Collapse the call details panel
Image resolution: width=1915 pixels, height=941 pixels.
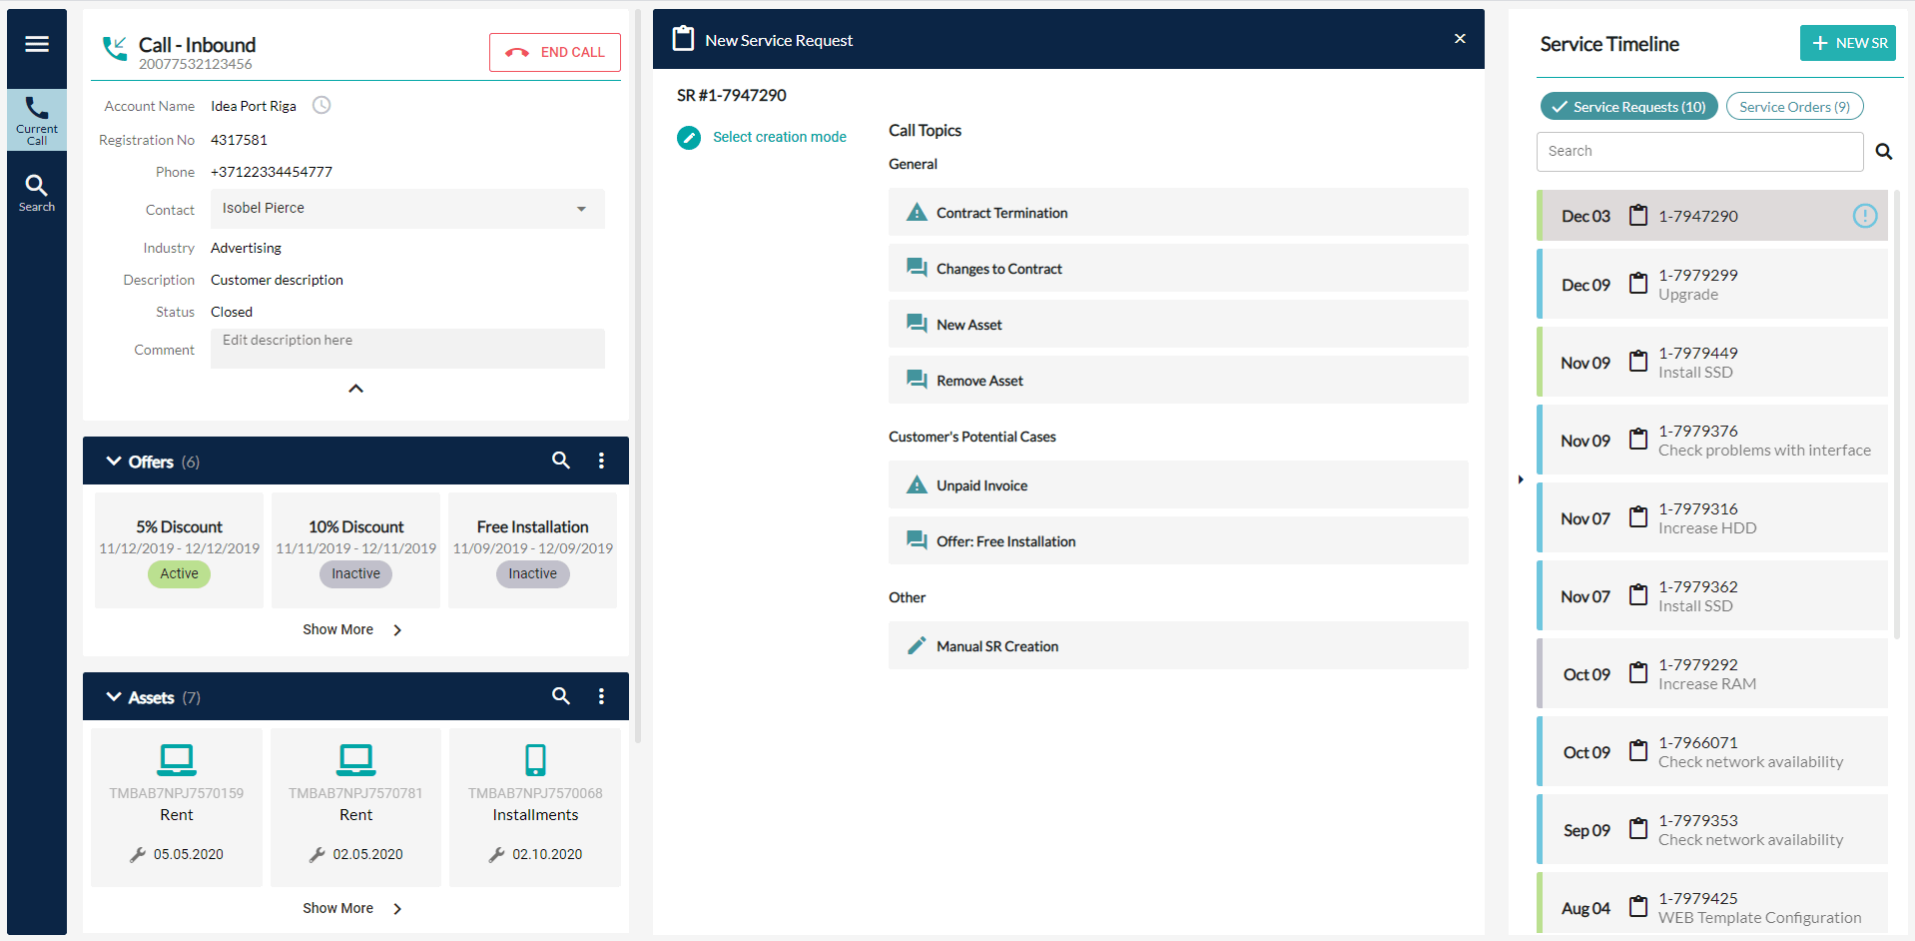(x=355, y=389)
